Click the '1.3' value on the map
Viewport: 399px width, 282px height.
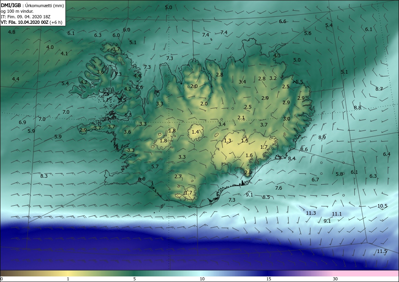point(227,141)
